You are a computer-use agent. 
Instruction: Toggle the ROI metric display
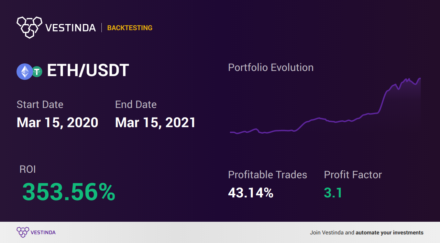[27, 169]
